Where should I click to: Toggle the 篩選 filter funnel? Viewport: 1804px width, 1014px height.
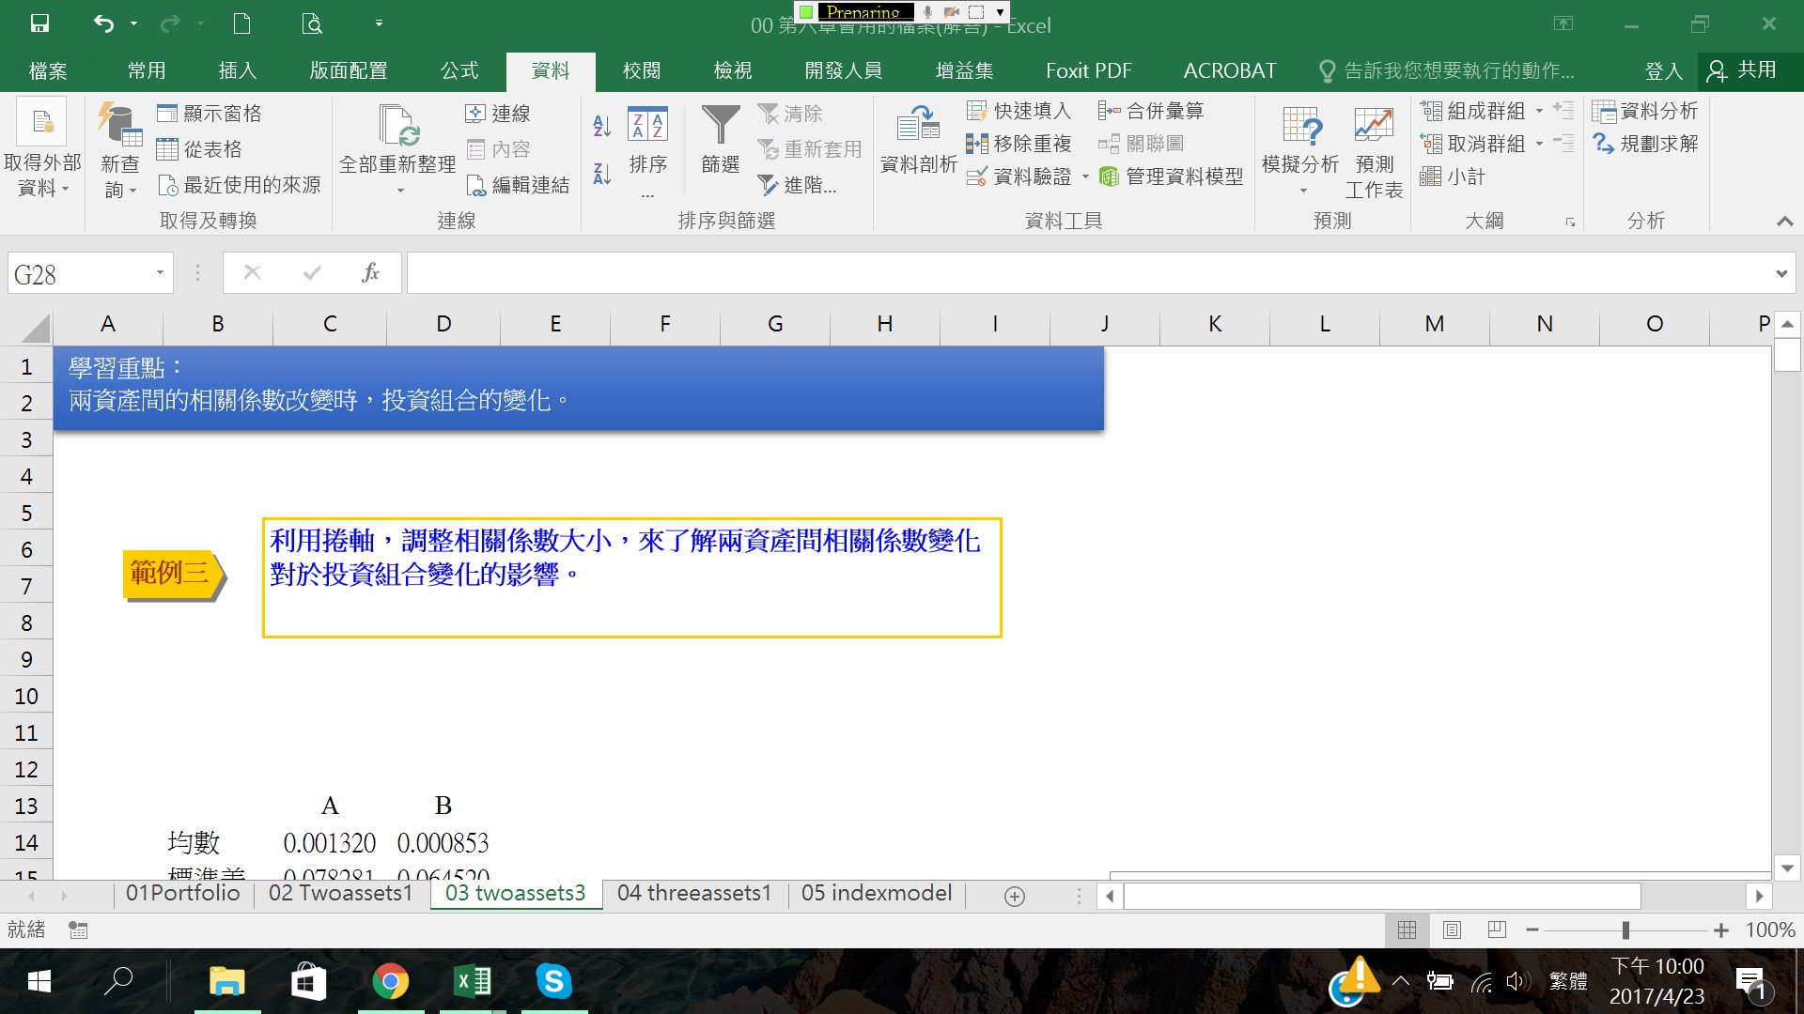coord(721,141)
